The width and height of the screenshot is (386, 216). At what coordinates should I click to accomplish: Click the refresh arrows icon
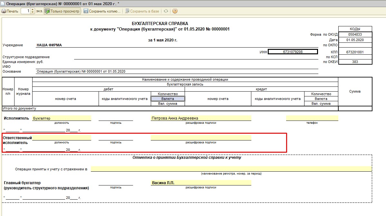166,11
